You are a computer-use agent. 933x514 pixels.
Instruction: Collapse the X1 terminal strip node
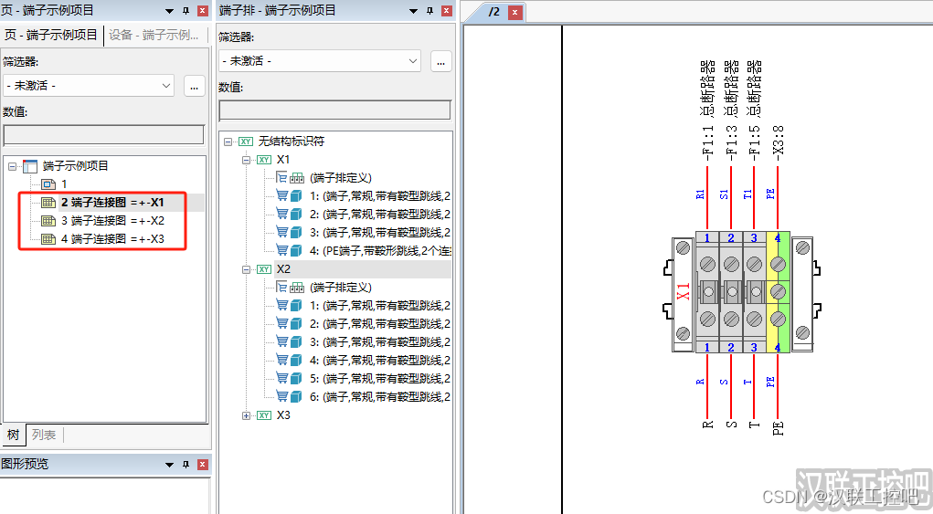(247, 160)
